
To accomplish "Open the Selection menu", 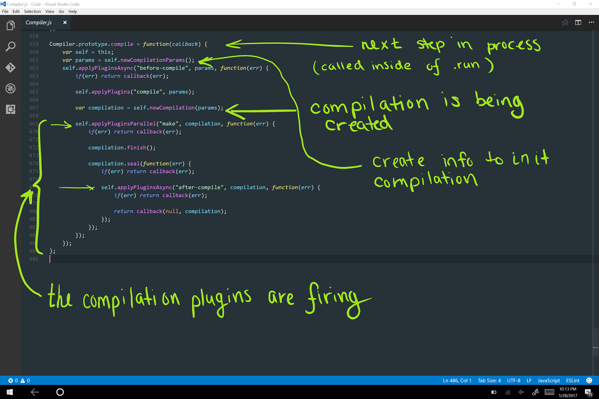I will coord(32,11).
